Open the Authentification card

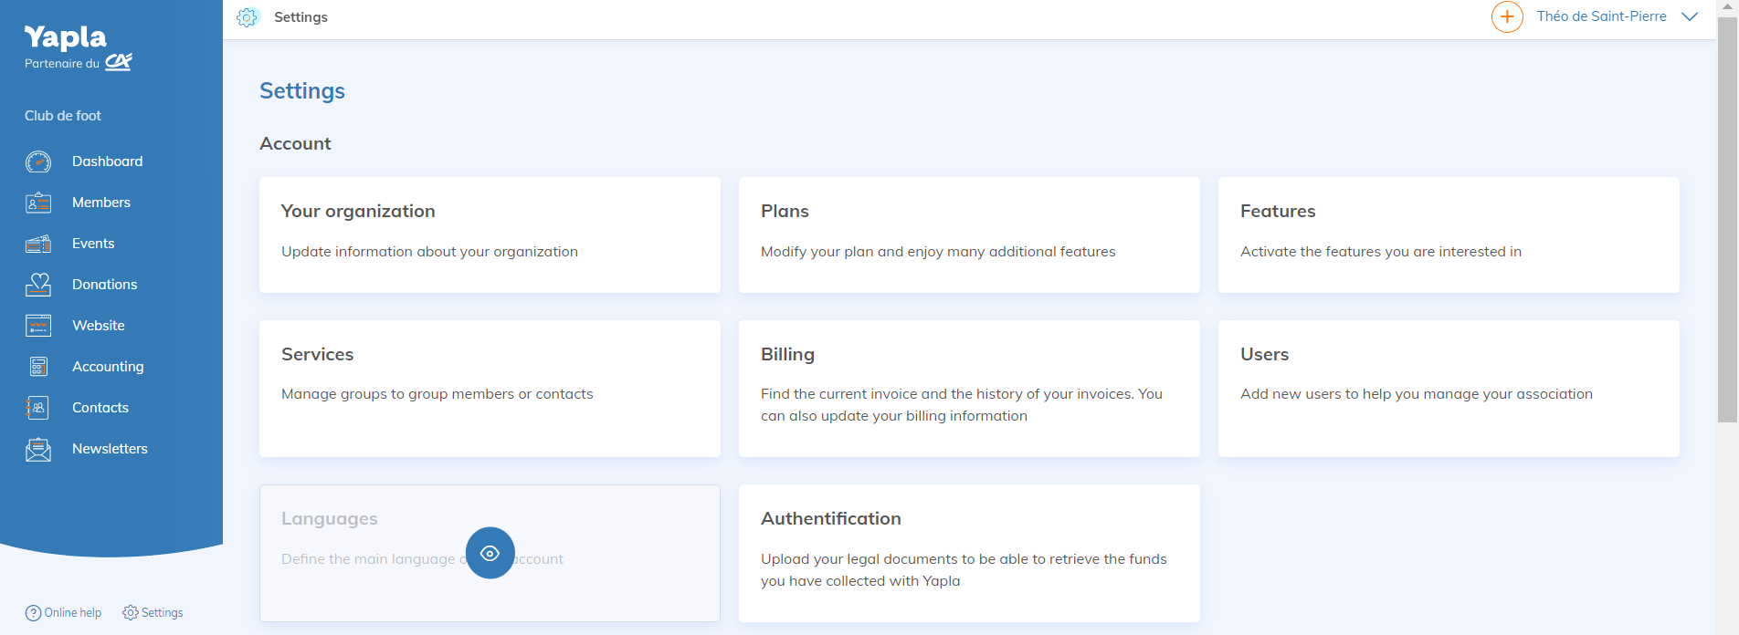tap(969, 552)
